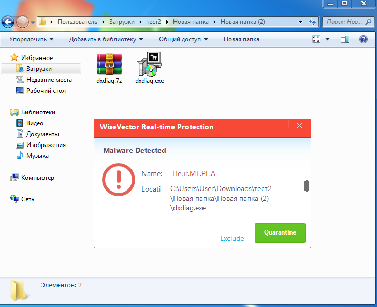Select the dxdiag.exe installer icon
The image size is (377, 307).
[x=150, y=64]
